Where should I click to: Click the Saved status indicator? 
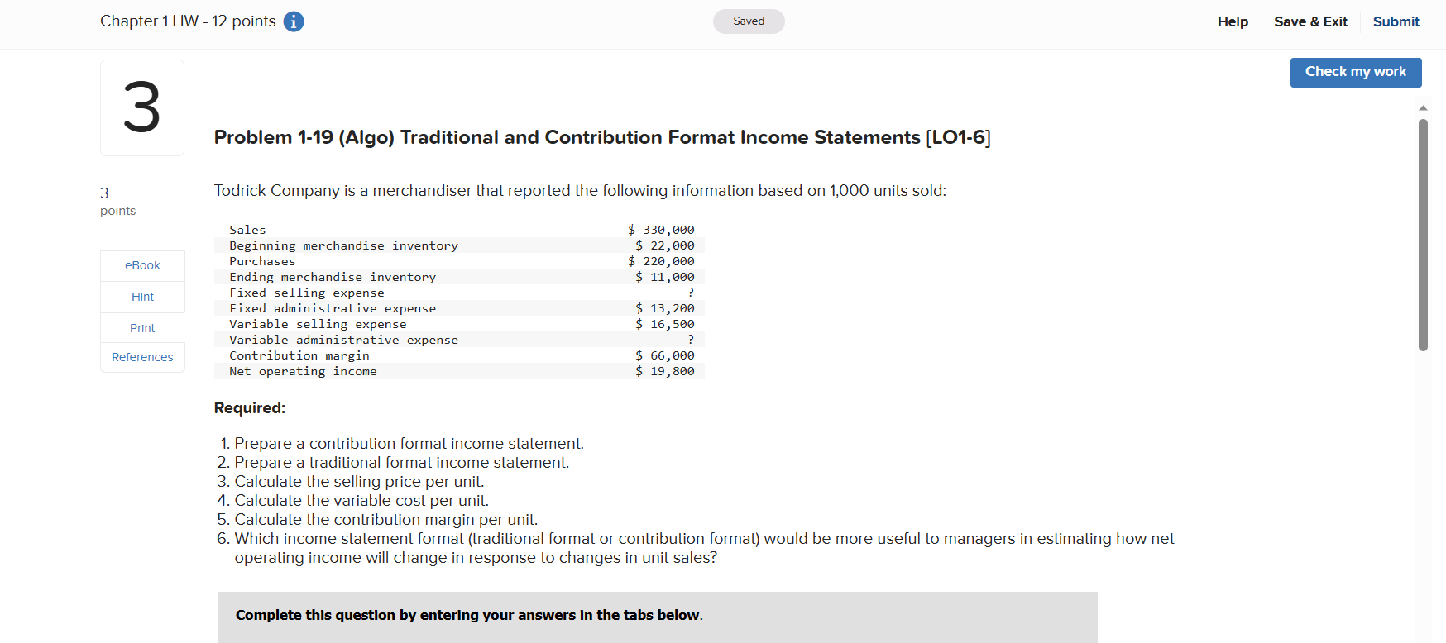[x=748, y=21]
